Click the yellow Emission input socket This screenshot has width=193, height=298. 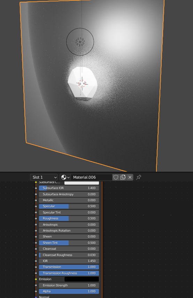[36, 279]
